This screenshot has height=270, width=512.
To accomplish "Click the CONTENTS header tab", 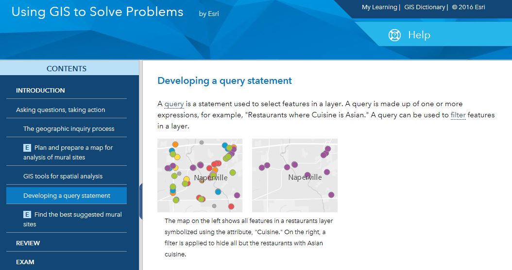I will point(67,68).
